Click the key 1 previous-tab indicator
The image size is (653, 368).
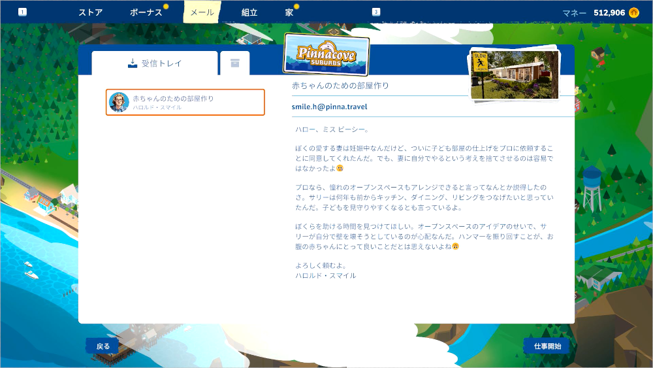click(x=22, y=12)
